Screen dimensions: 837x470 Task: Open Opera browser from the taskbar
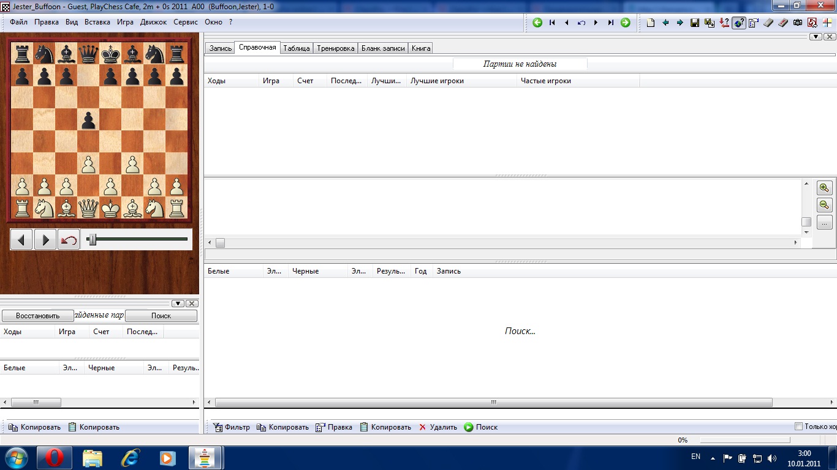tap(55, 457)
